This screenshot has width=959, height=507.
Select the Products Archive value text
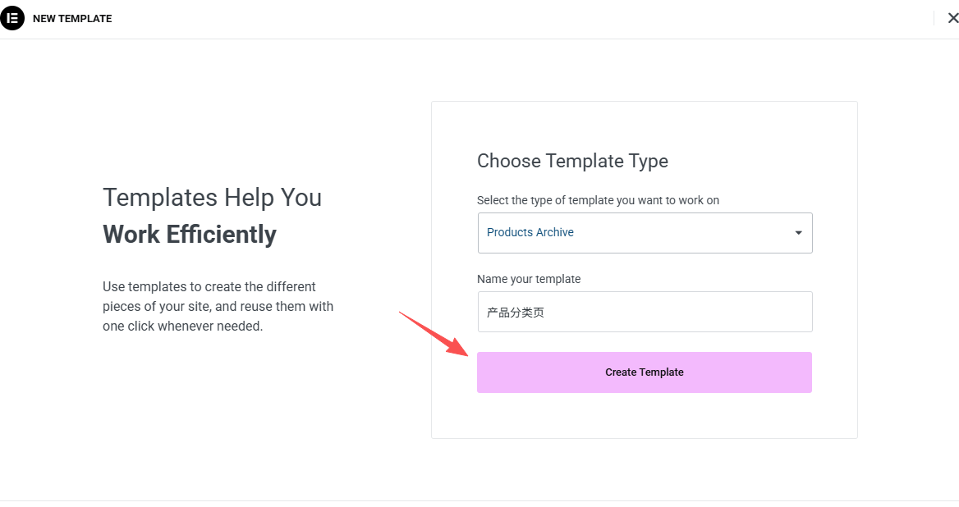point(530,233)
